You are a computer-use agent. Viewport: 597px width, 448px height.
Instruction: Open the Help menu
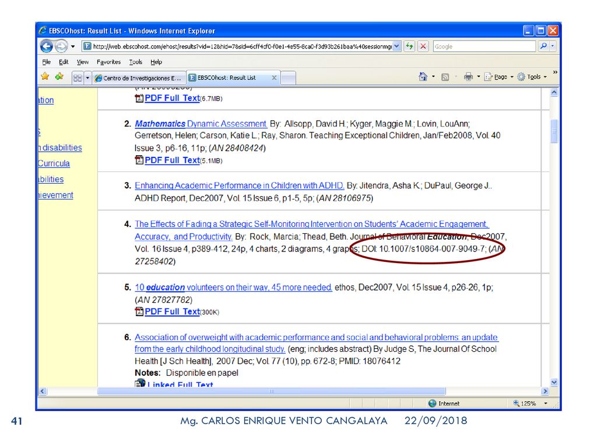(156, 62)
